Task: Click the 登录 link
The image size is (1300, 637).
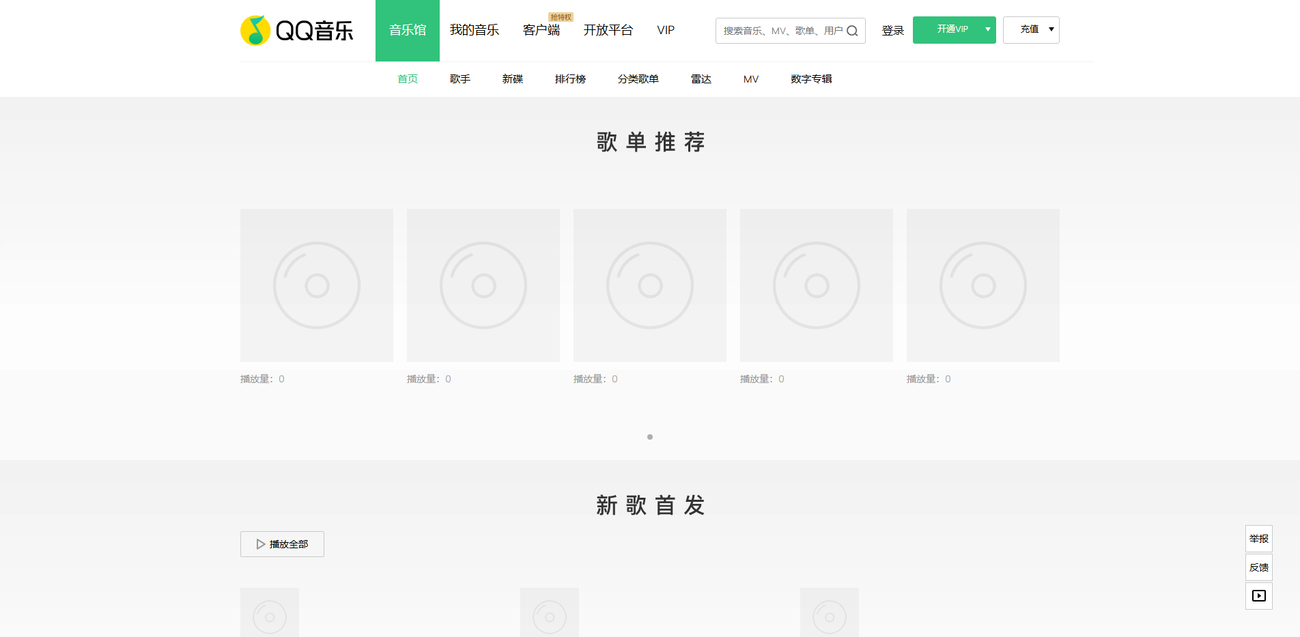Action: (892, 30)
